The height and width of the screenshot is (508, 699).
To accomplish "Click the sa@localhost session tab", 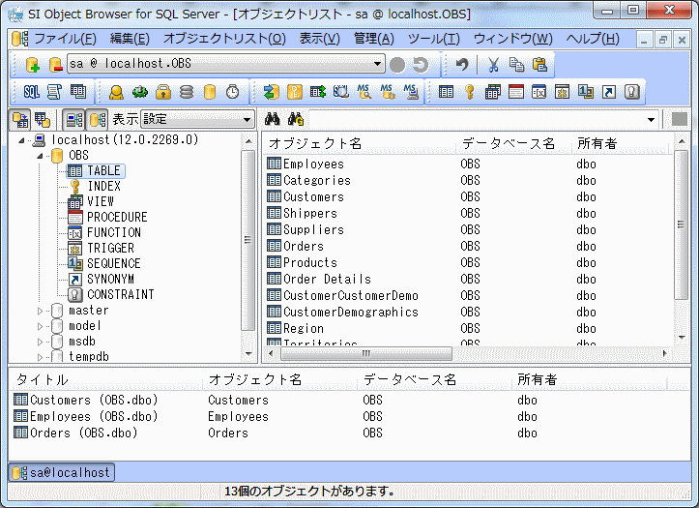I will pos(62,472).
